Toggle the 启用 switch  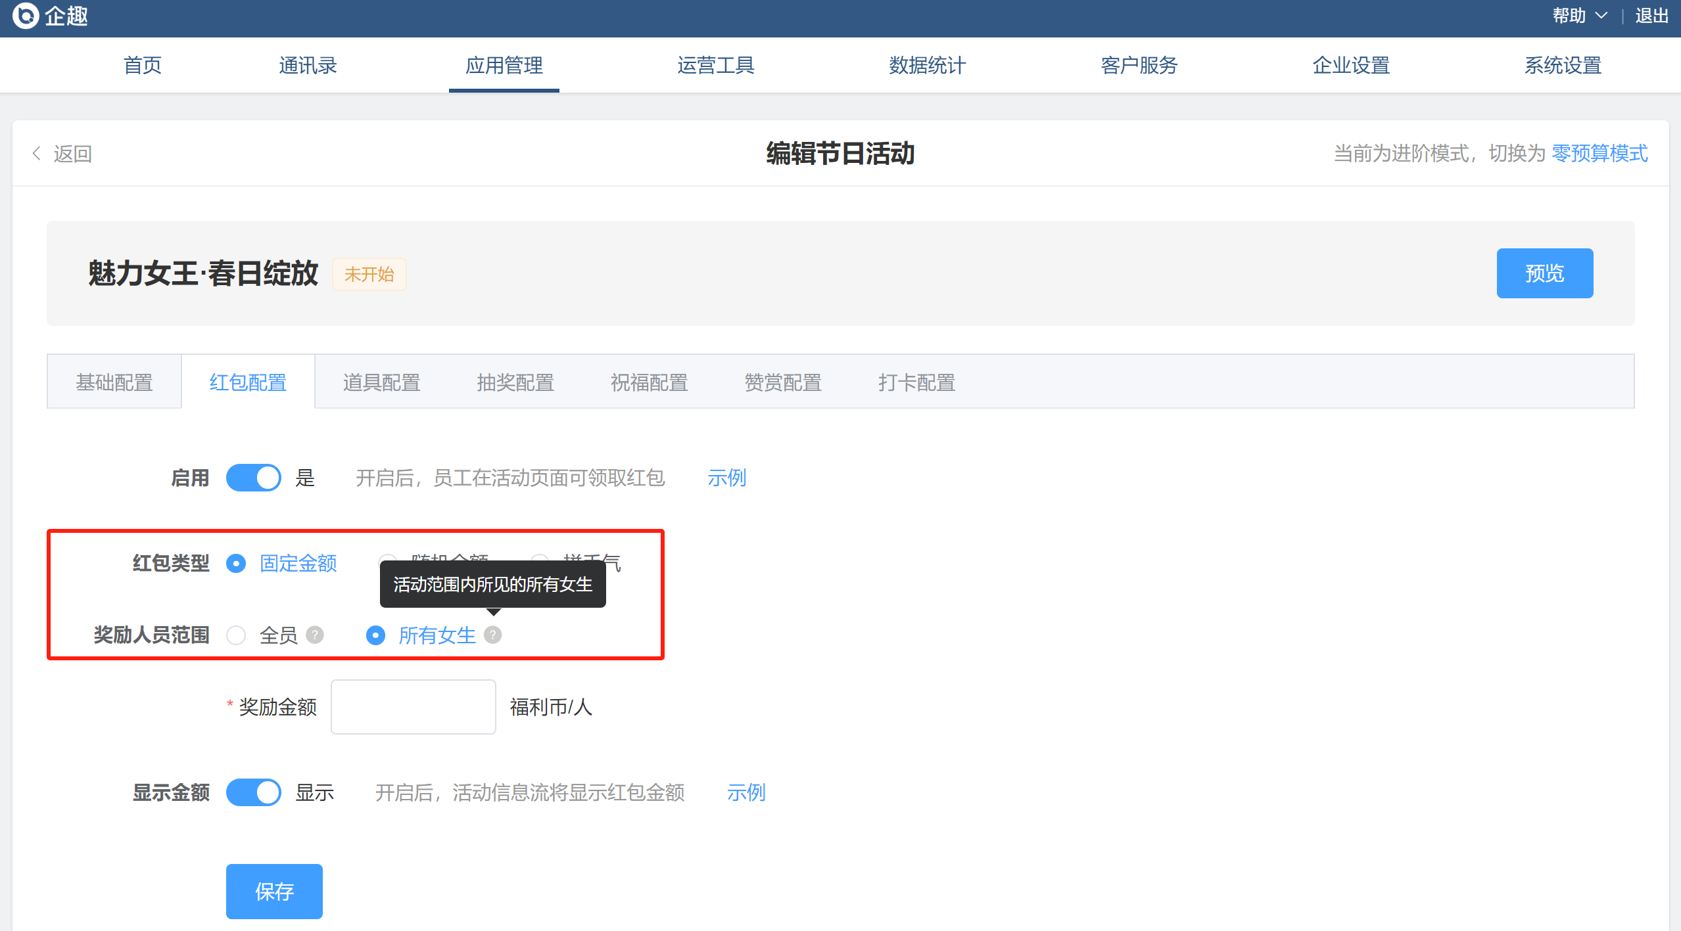254,478
